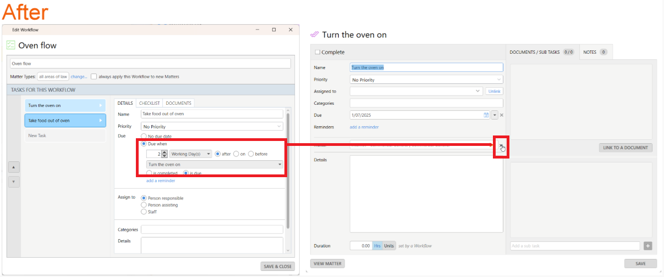
Task: Click Name field containing Turn the oven on
Action: [426, 67]
